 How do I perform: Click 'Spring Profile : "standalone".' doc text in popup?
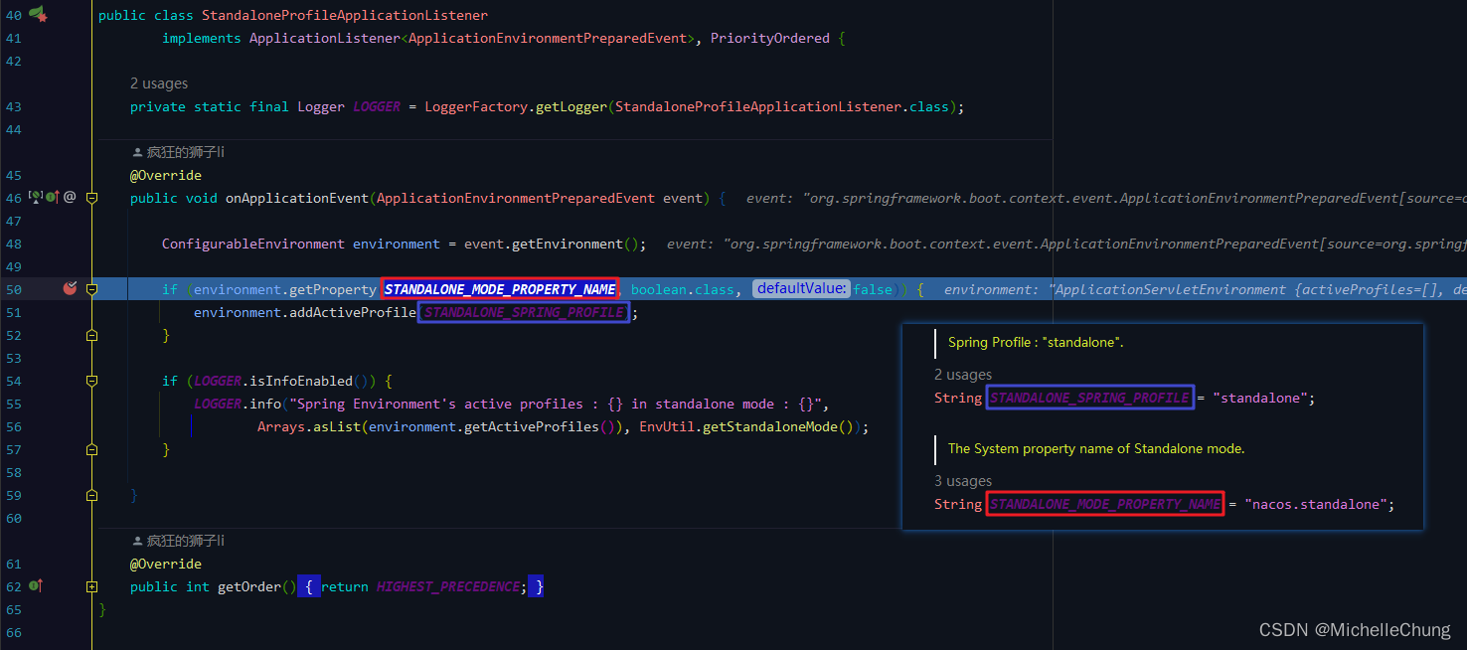pyautogui.click(x=1036, y=342)
